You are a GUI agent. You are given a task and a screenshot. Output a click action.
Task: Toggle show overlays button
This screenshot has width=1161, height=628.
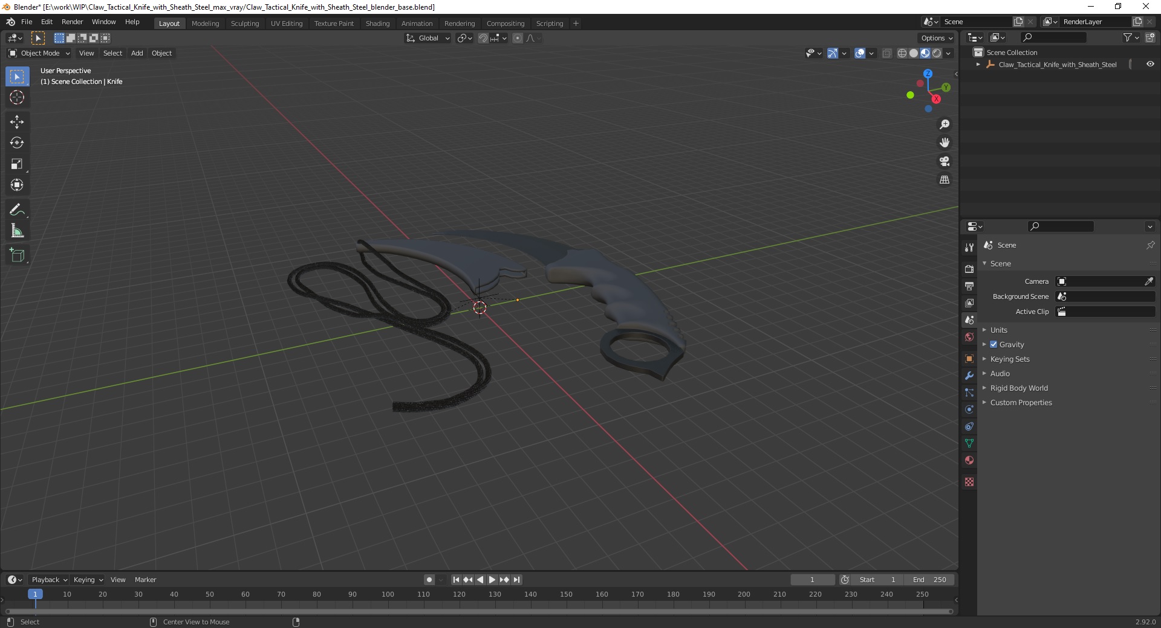click(860, 53)
